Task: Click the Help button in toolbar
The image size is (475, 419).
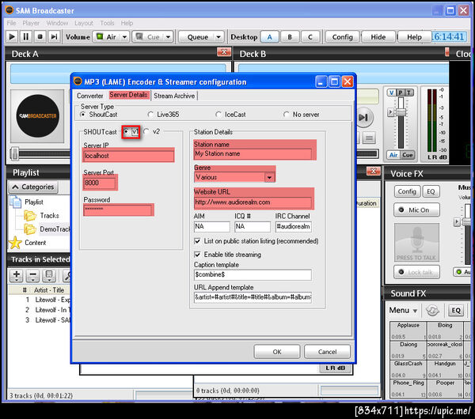Action: tap(414, 37)
